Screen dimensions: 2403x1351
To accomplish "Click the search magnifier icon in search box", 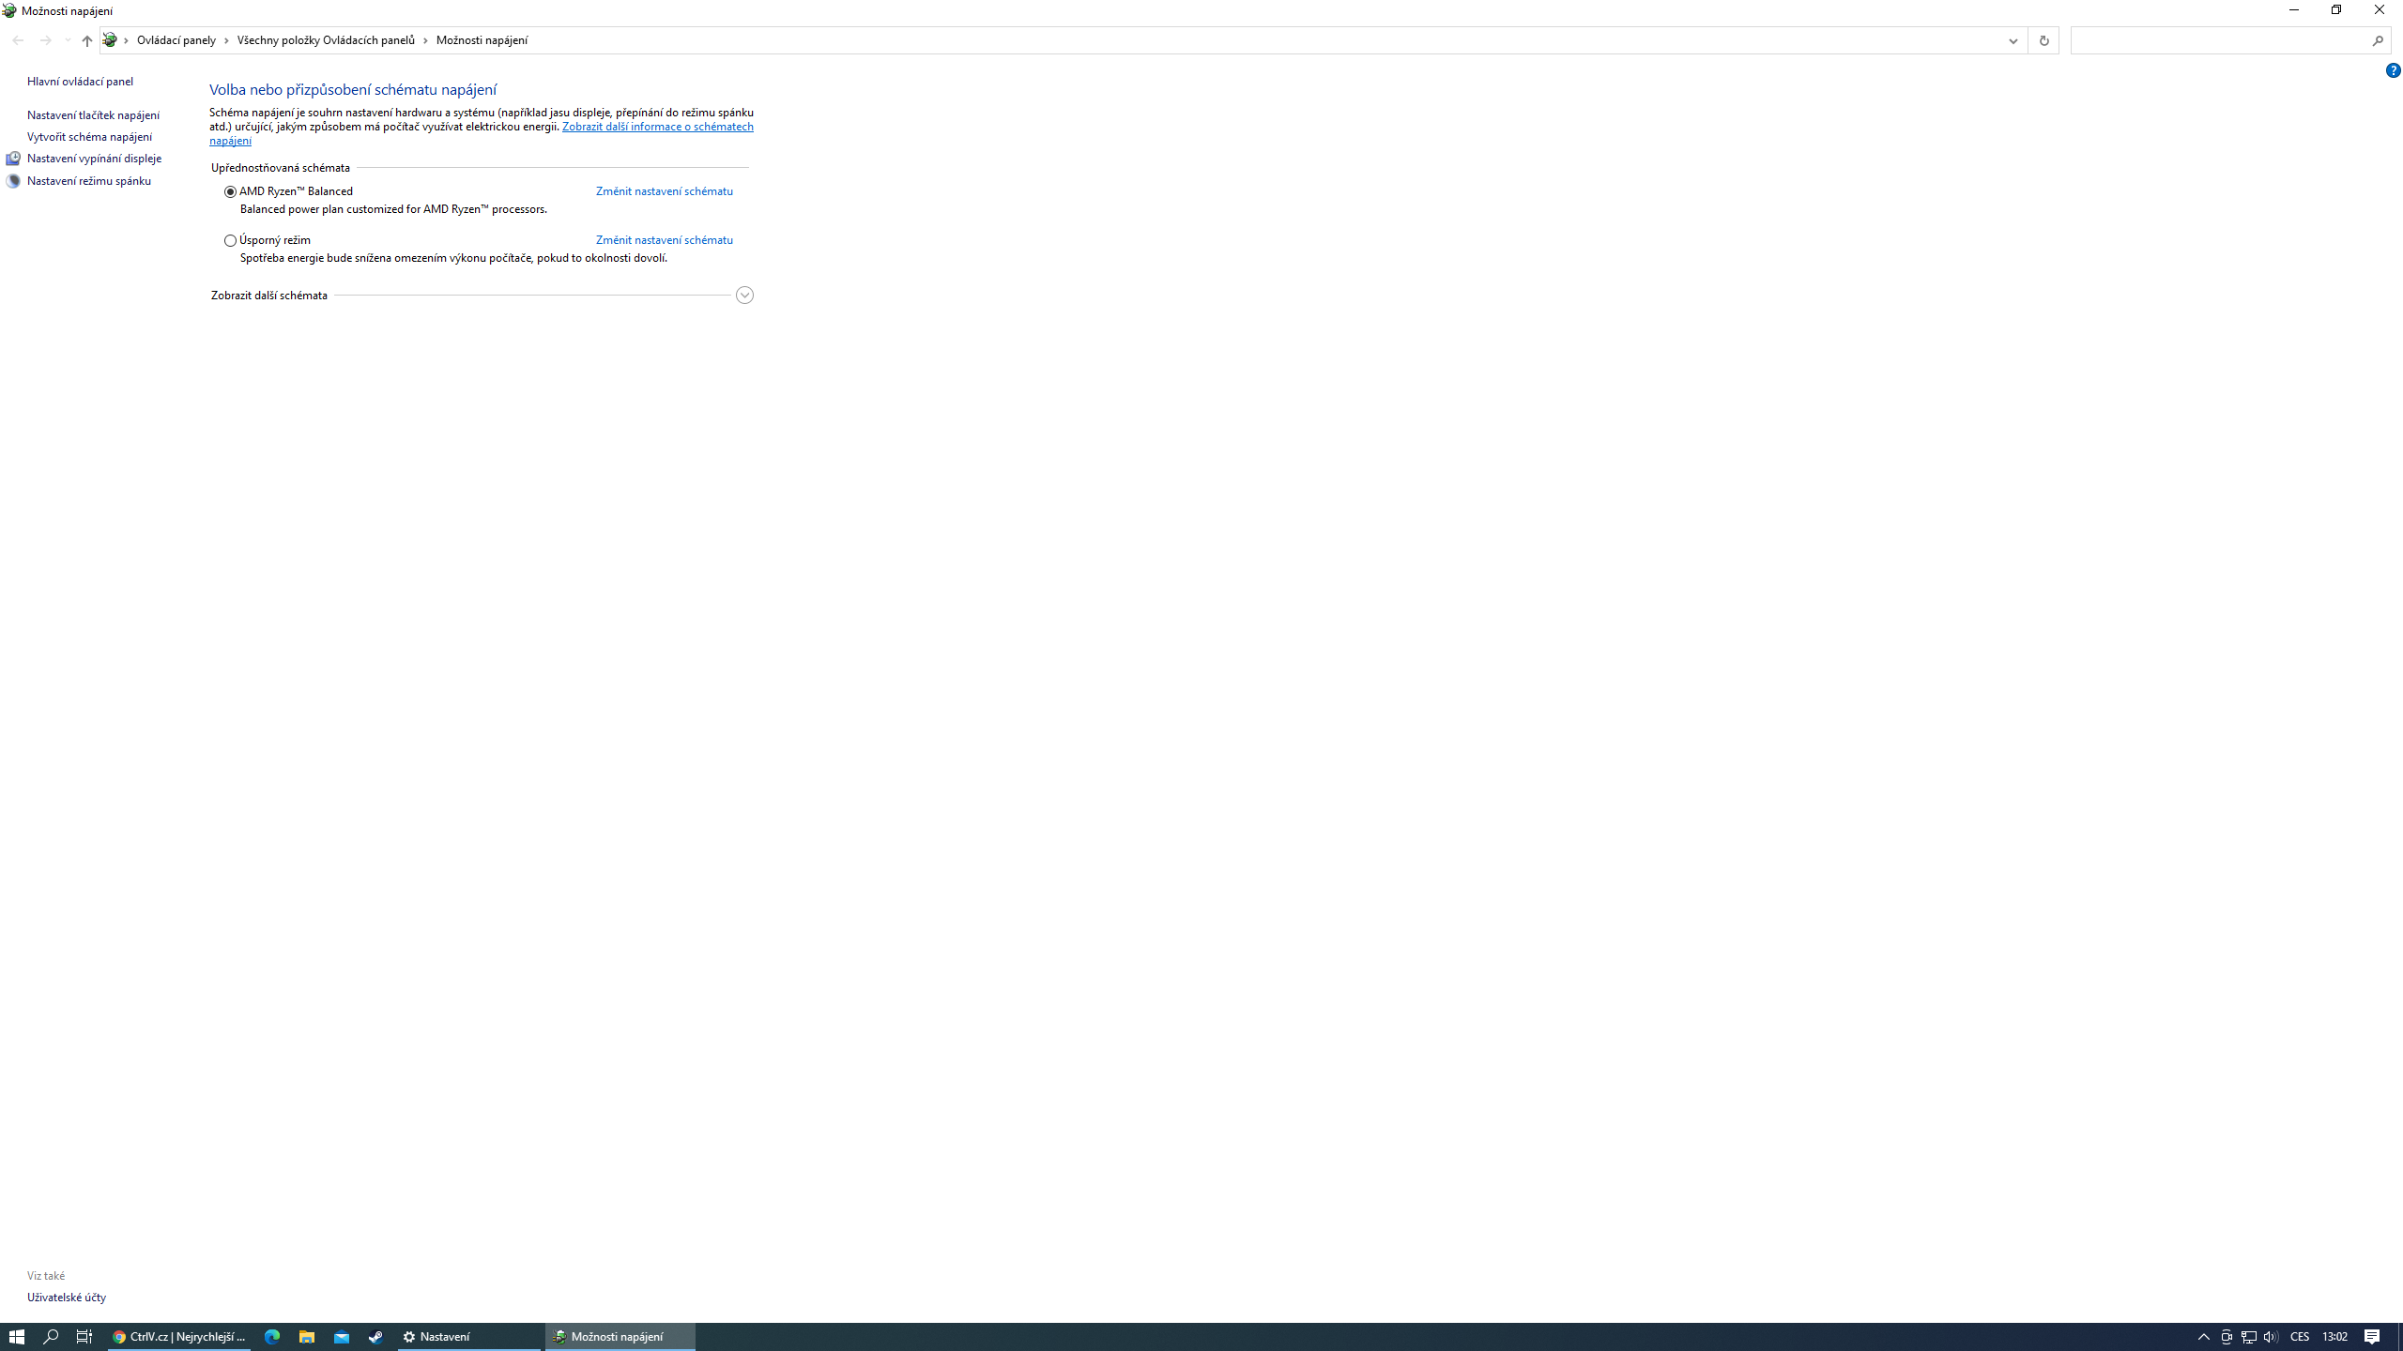I will [x=2378, y=40].
